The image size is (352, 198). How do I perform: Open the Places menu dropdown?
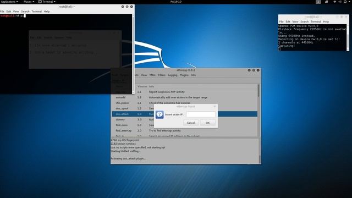point(29,2)
